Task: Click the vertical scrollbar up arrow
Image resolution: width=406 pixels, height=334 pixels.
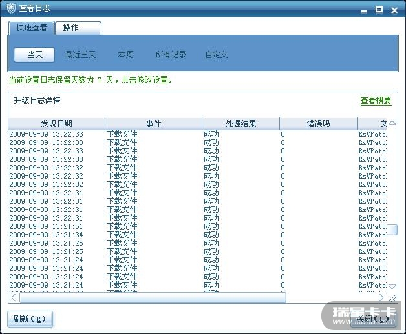Action: 392,123
